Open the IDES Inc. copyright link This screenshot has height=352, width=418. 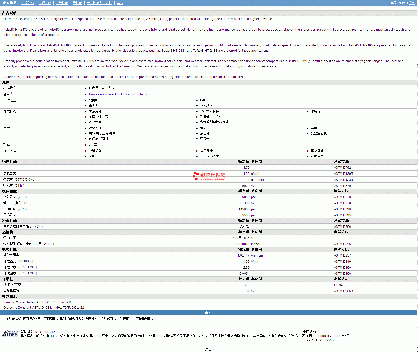[50, 332]
